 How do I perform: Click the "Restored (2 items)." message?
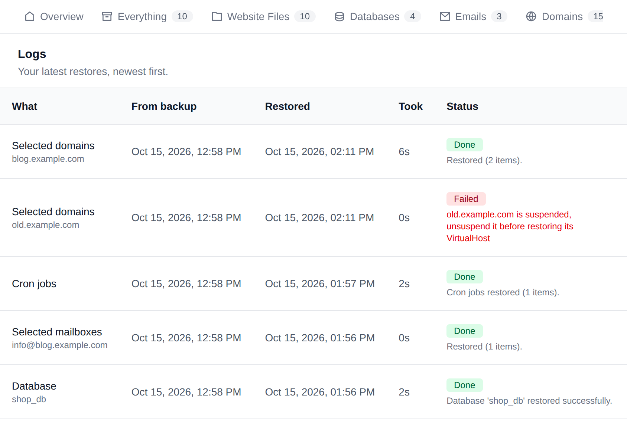(x=484, y=160)
